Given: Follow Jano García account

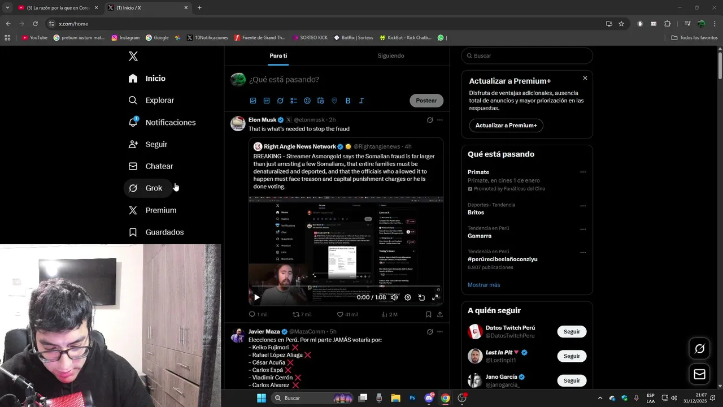Looking at the screenshot, I should pyautogui.click(x=572, y=380).
